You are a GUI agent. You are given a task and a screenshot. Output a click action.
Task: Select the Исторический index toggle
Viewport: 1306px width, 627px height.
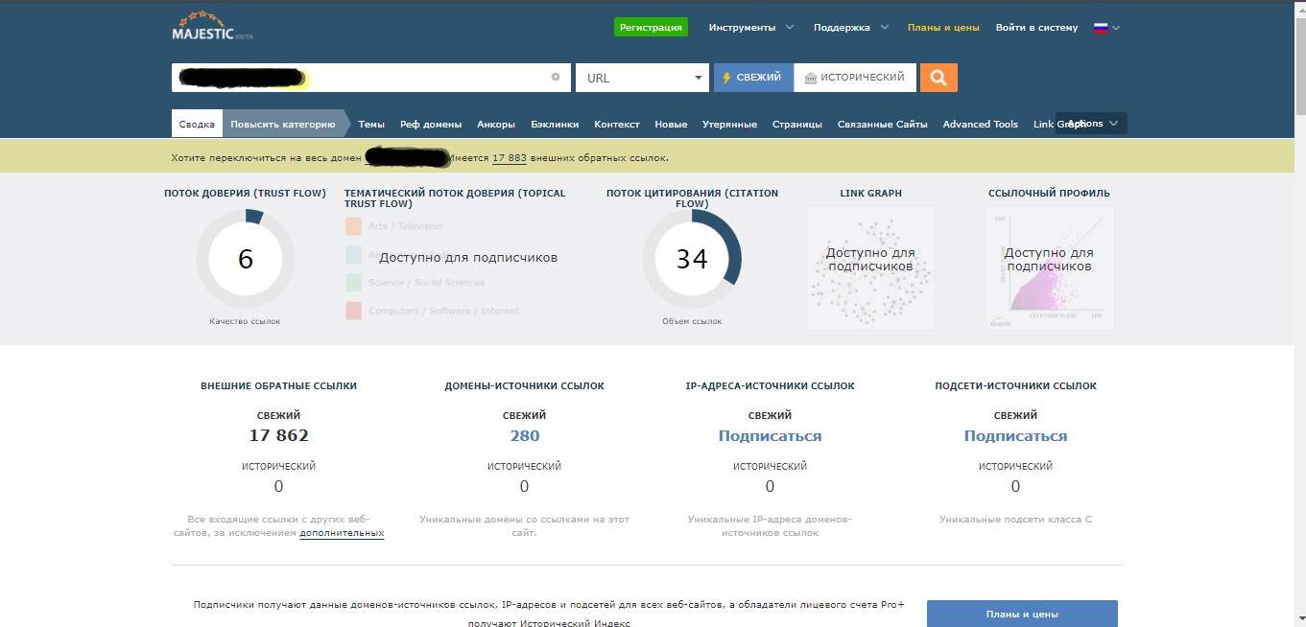[x=854, y=78]
